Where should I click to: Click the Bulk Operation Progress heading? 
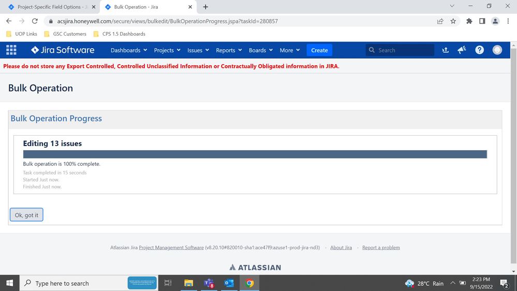56,119
